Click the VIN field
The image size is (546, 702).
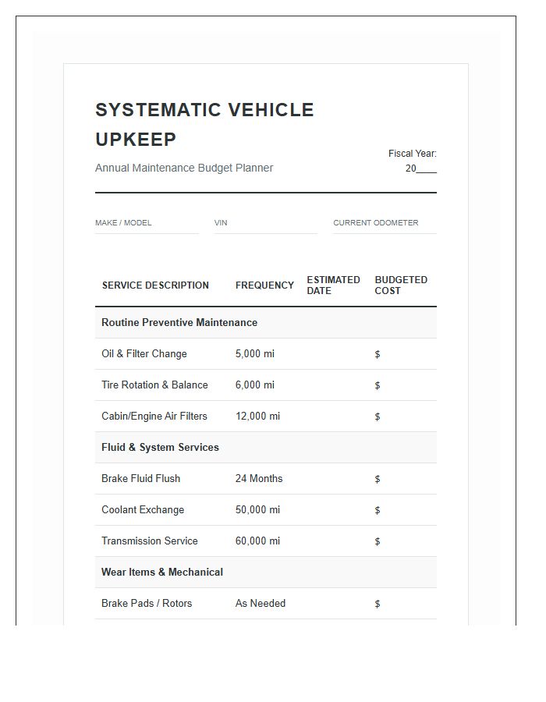[x=266, y=225]
